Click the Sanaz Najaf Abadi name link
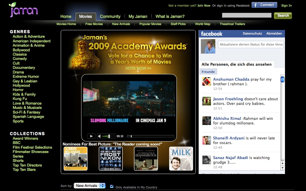306x191 pixels. [231, 158]
